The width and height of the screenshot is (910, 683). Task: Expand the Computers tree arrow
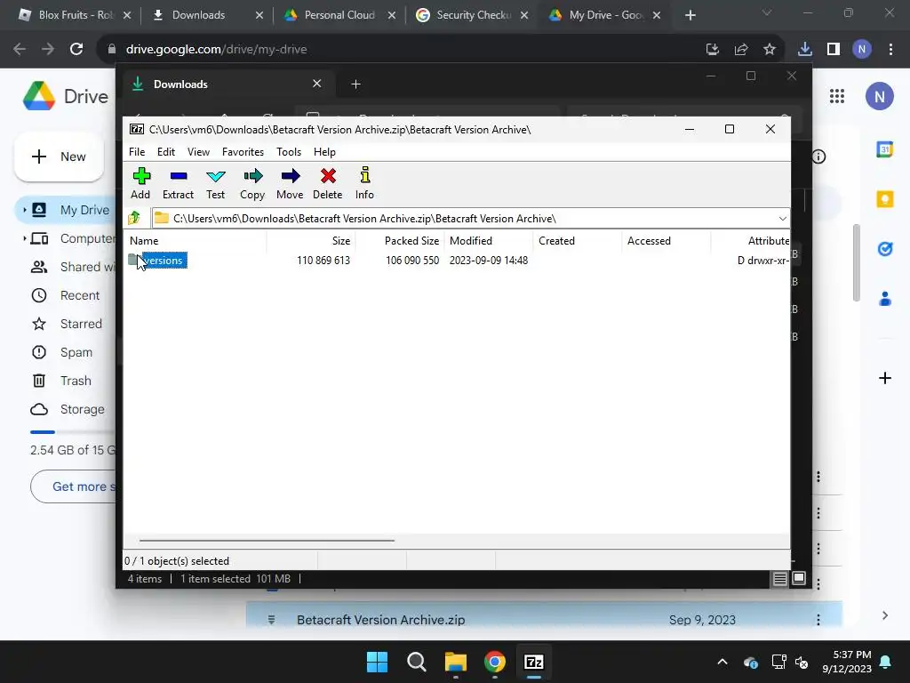(x=24, y=238)
